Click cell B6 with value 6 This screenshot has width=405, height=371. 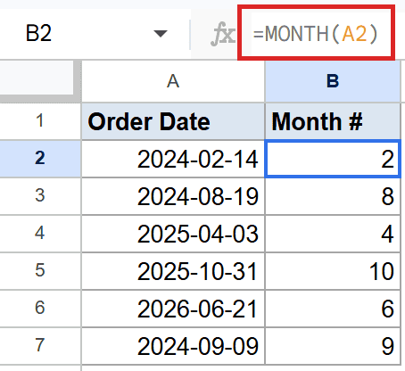333,309
